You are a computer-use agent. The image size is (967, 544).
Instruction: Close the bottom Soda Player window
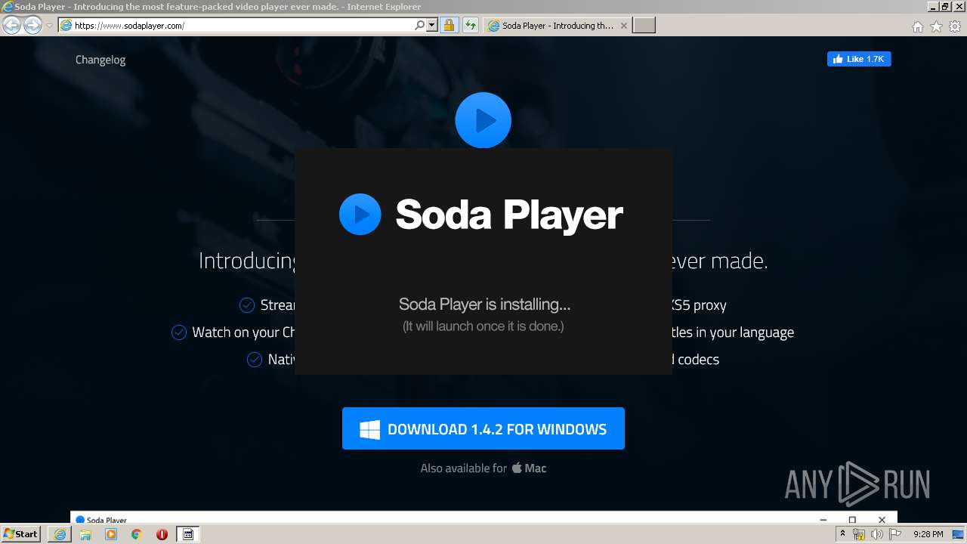pyautogui.click(x=882, y=520)
